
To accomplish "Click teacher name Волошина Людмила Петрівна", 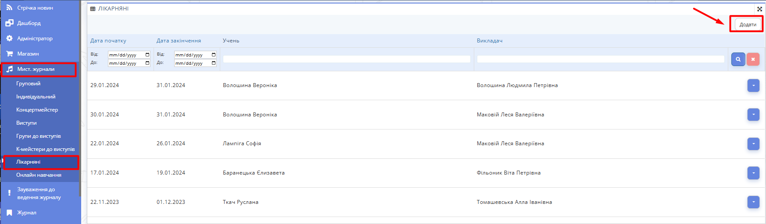I will pos(517,85).
